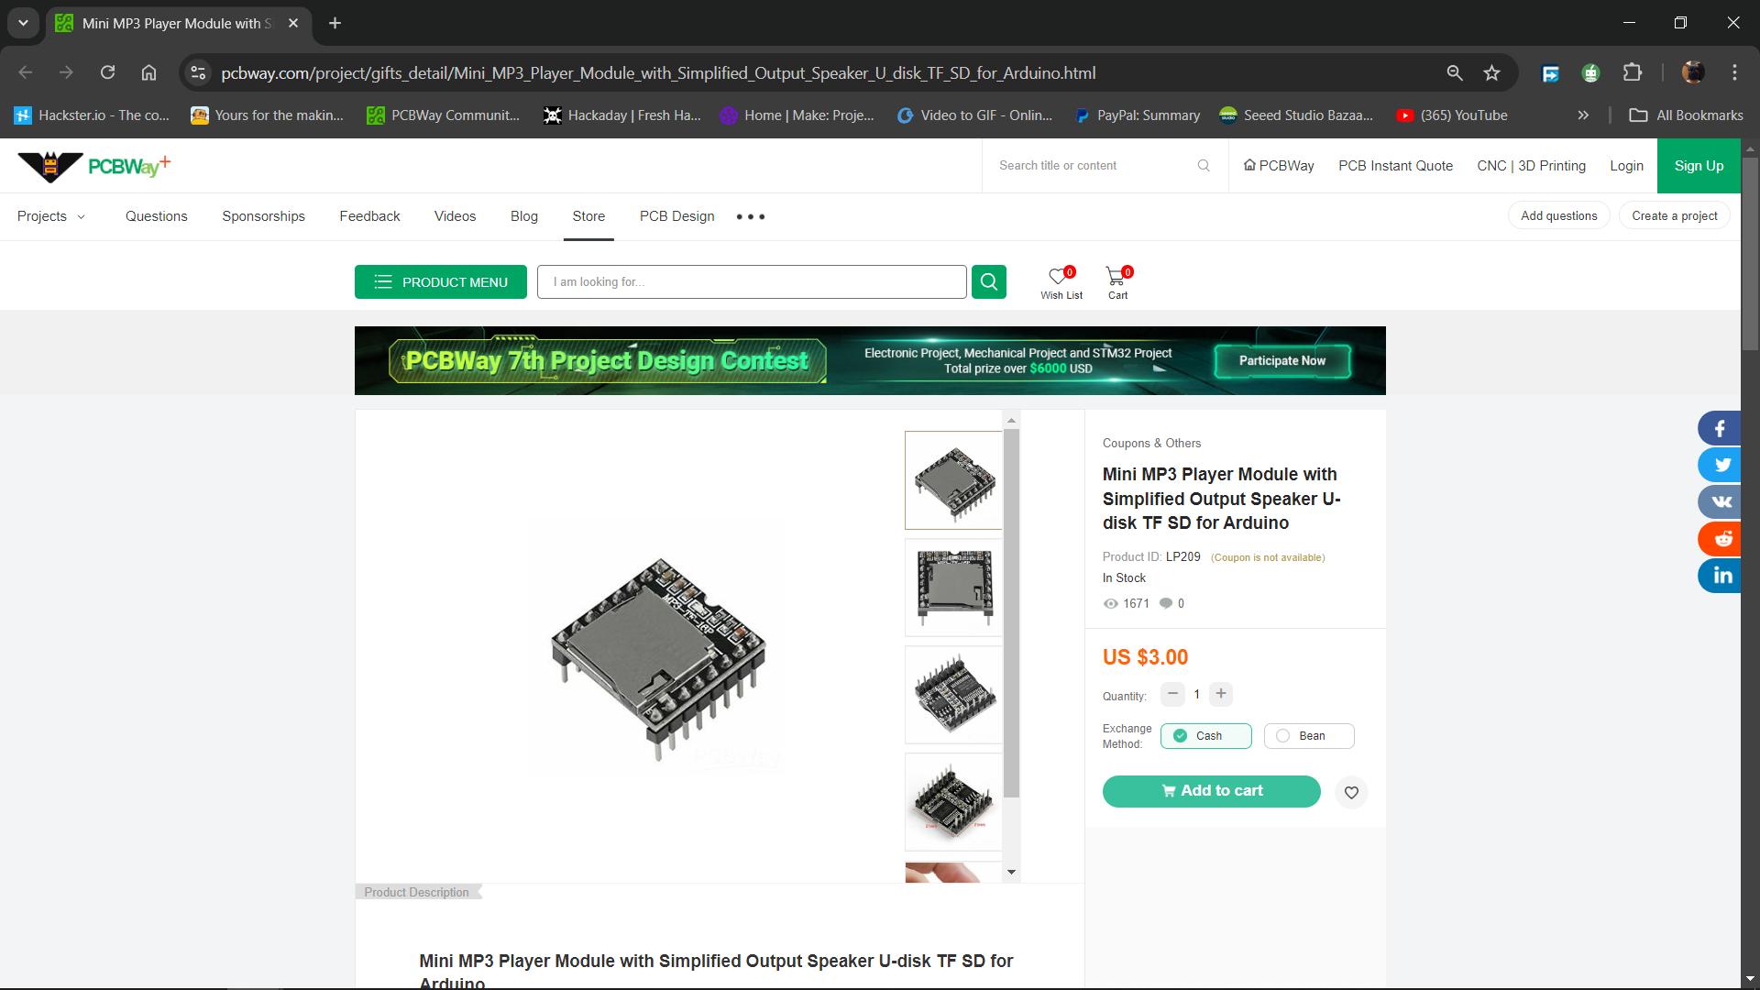The image size is (1760, 990).
Task: Share product on Facebook
Action: point(1720,428)
